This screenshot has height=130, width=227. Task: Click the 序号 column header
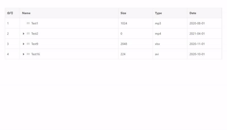click(x=10, y=13)
